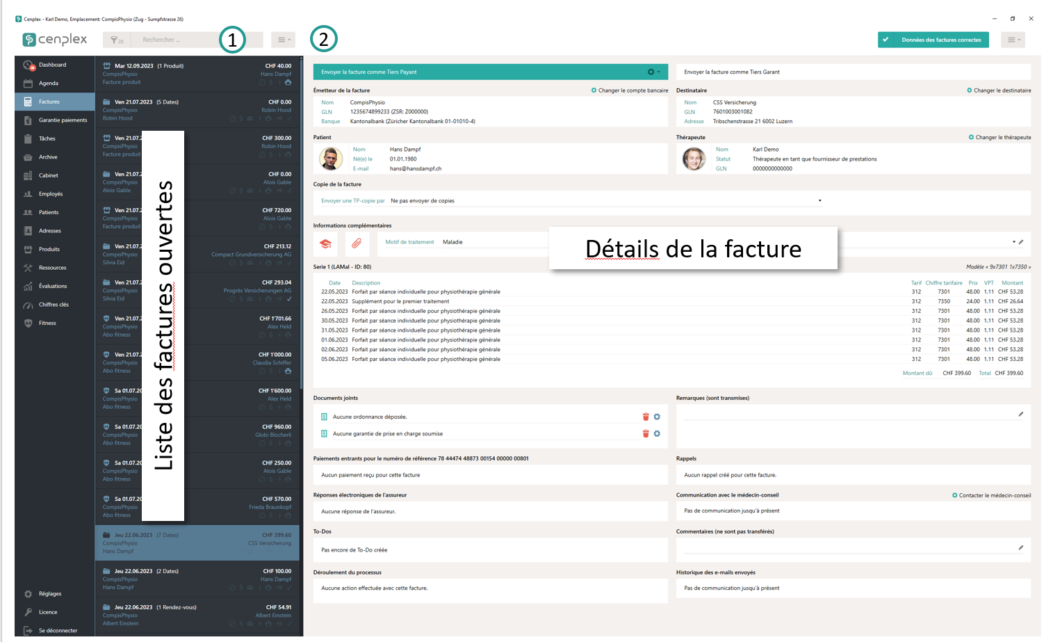1044x642 pixels.
Task: Open the 'Motif de traitement' dropdown arrow
Action: click(1013, 242)
